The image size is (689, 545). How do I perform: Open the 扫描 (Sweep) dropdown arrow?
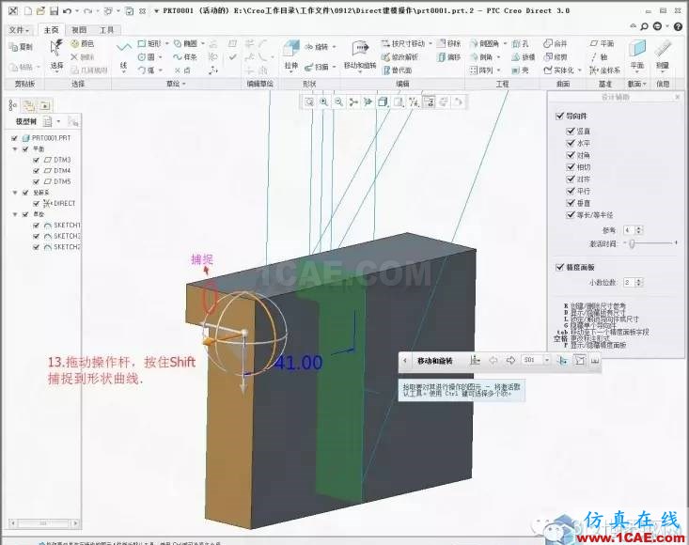[x=334, y=67]
